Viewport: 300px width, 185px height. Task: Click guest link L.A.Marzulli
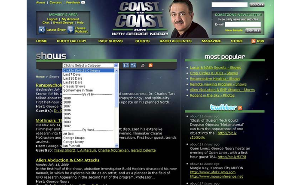click(x=87, y=150)
